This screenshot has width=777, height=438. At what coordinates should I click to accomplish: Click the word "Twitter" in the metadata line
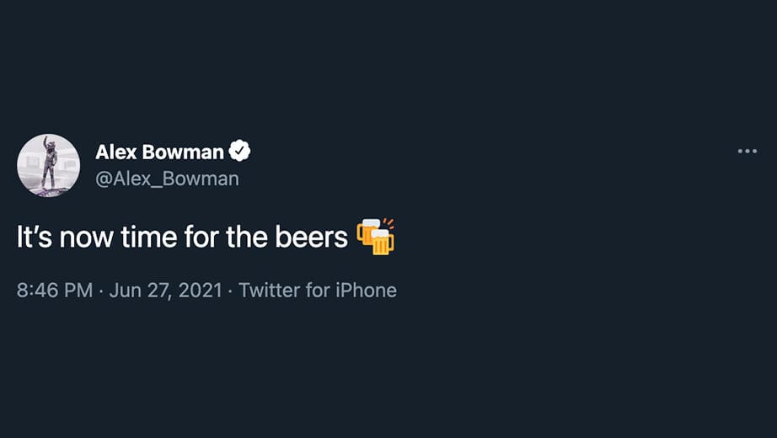tap(269, 290)
